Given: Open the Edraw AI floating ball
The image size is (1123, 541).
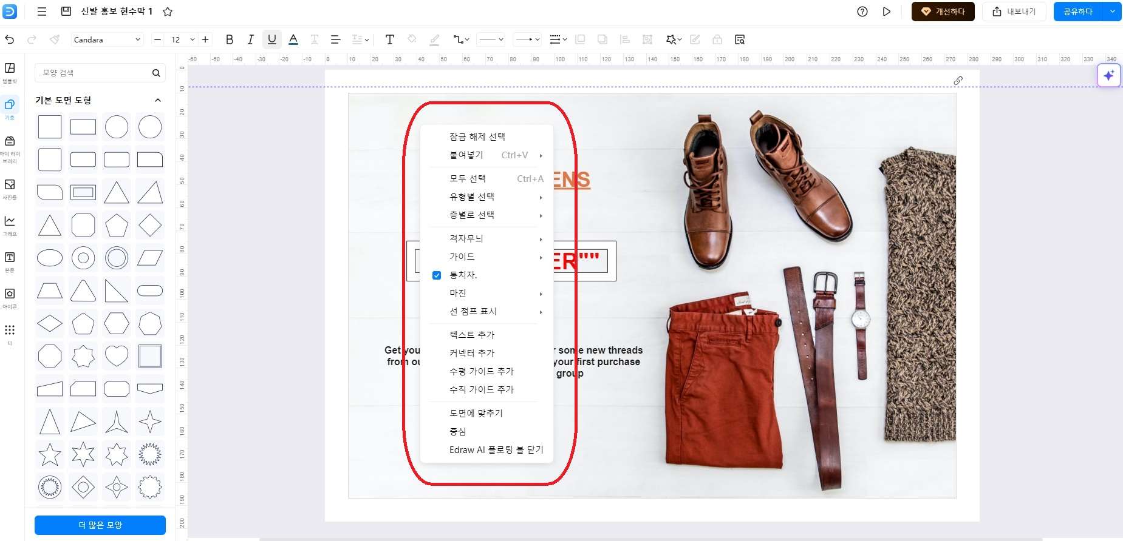Looking at the screenshot, I should click(1109, 75).
